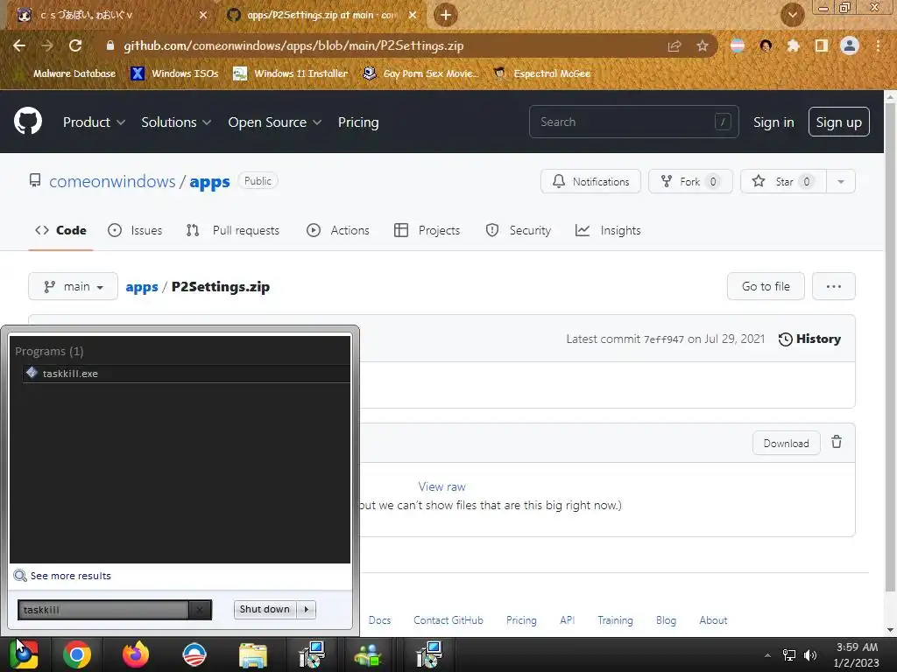Click network icon in system tray

click(x=789, y=654)
